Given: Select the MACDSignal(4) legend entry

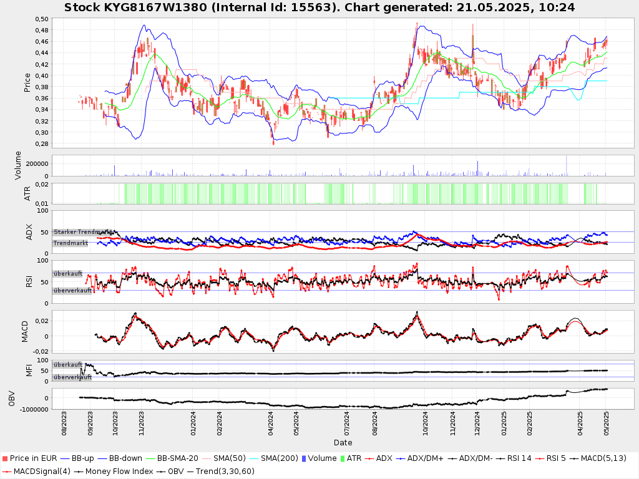Looking at the screenshot, I should [x=42, y=472].
